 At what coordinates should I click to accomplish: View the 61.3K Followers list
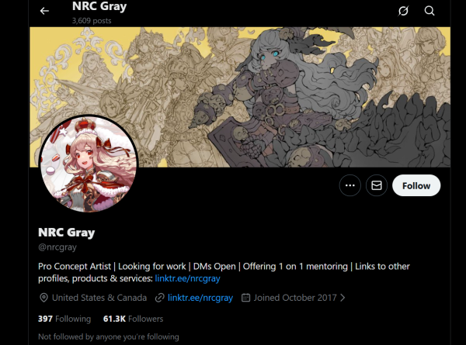click(x=133, y=319)
